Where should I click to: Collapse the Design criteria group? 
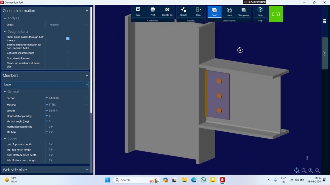[x=5, y=32]
